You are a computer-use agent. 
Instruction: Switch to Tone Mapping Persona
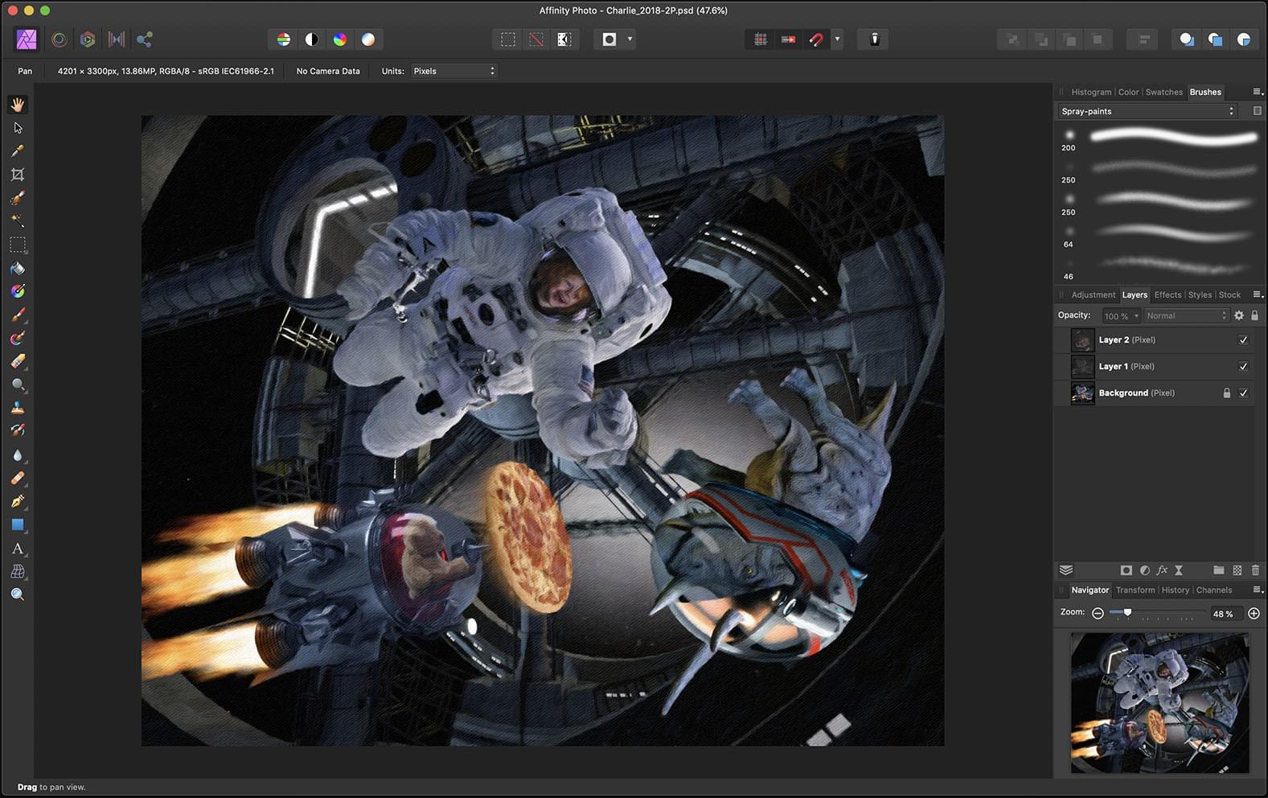coord(117,39)
